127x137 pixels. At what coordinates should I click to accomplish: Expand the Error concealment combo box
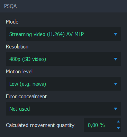pyautogui.click(x=63, y=109)
